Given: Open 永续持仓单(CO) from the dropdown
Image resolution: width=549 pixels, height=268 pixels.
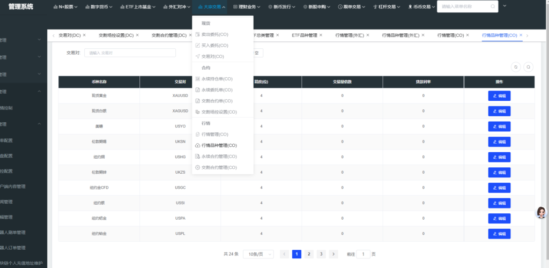Looking at the screenshot, I should pyautogui.click(x=217, y=79).
